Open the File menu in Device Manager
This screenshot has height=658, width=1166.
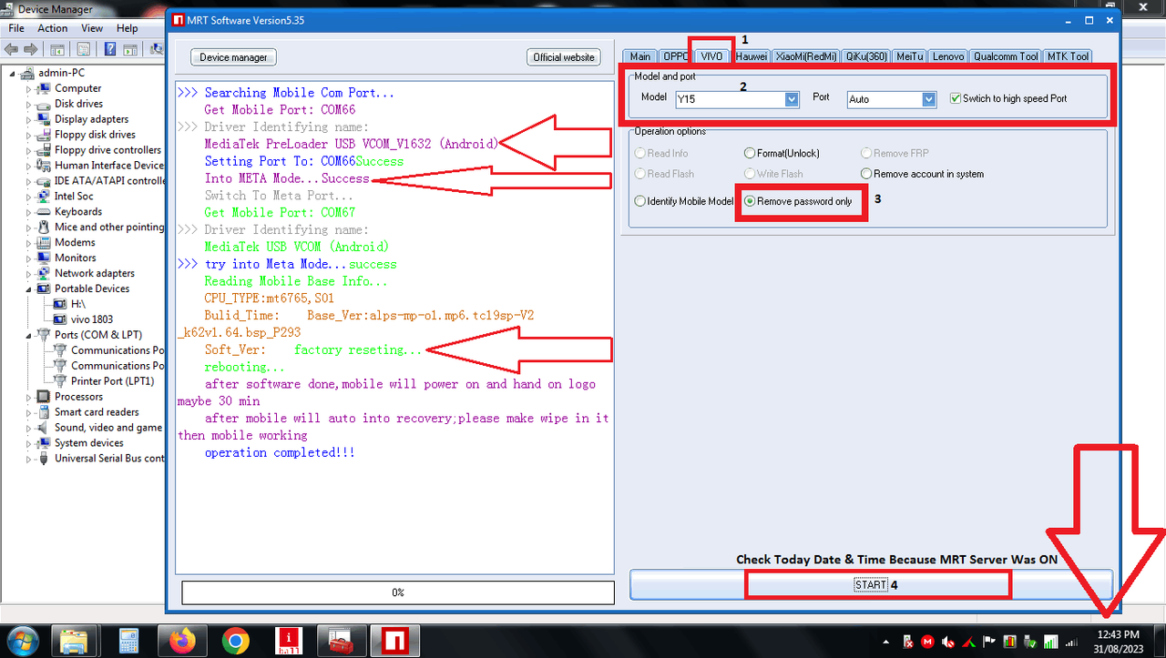16,28
